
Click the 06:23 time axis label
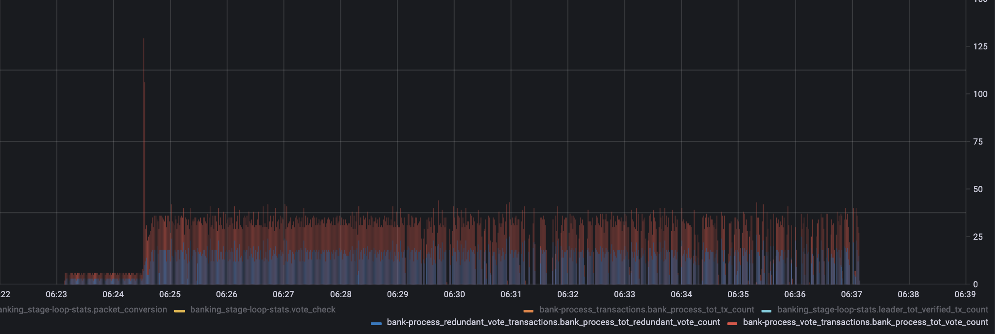(x=56, y=294)
